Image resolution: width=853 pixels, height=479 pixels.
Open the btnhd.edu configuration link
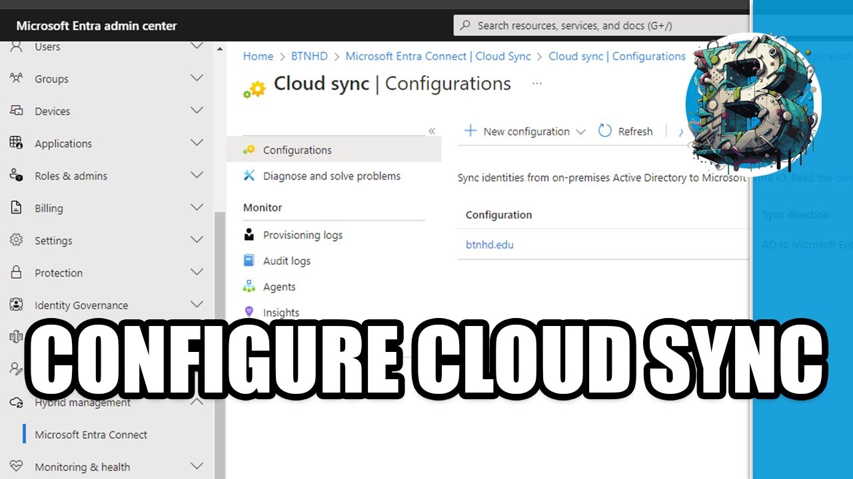click(489, 244)
